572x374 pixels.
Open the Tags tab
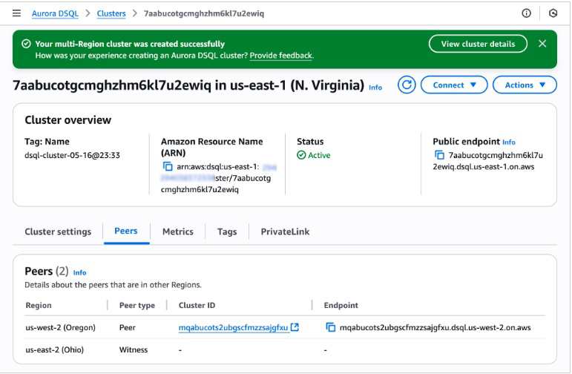point(227,232)
